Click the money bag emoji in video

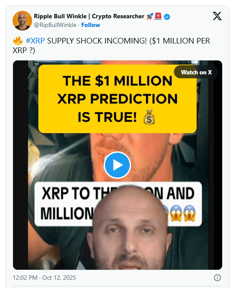(x=149, y=117)
